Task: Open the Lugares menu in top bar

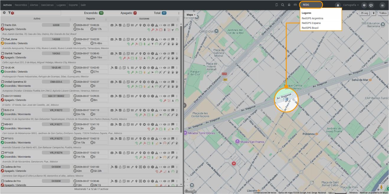Action: click(61, 5)
